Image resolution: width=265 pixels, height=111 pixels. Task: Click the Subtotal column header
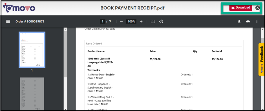coord(217,51)
